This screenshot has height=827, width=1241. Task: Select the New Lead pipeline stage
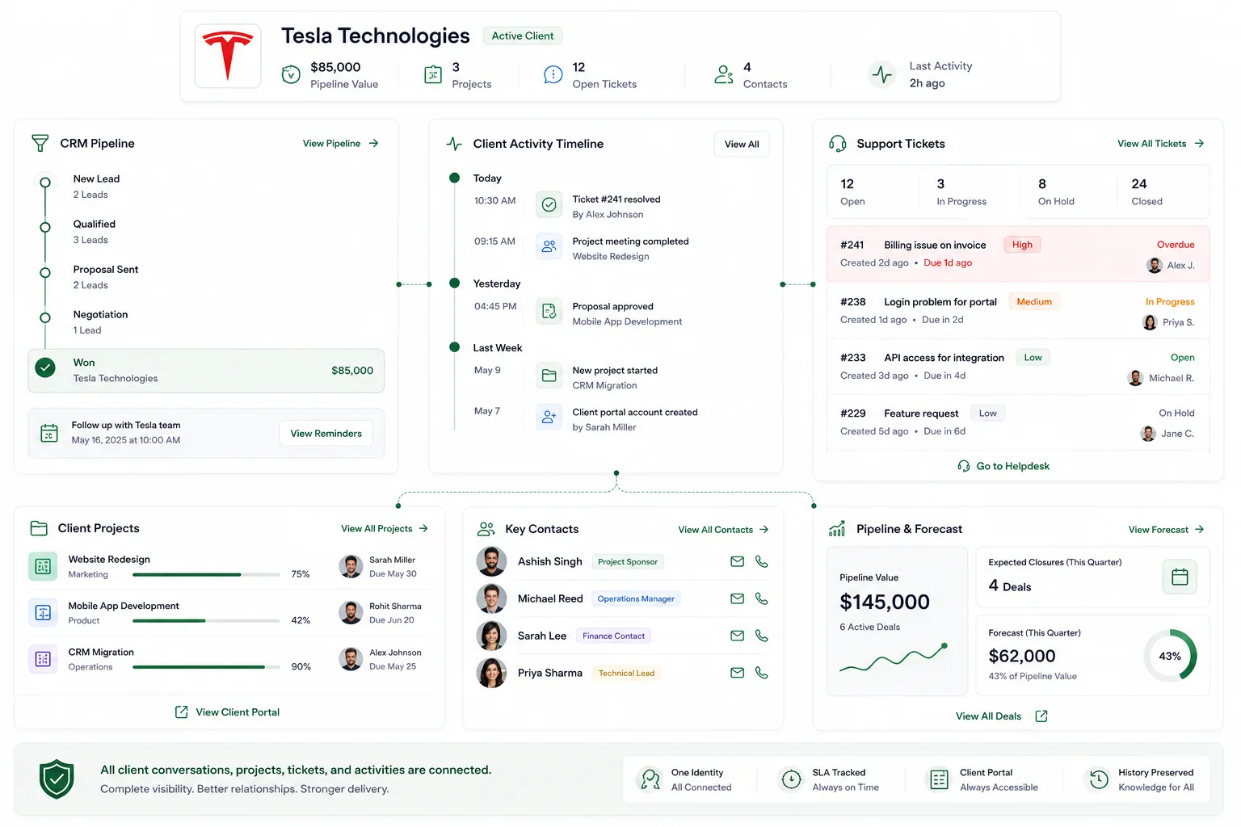(x=96, y=187)
